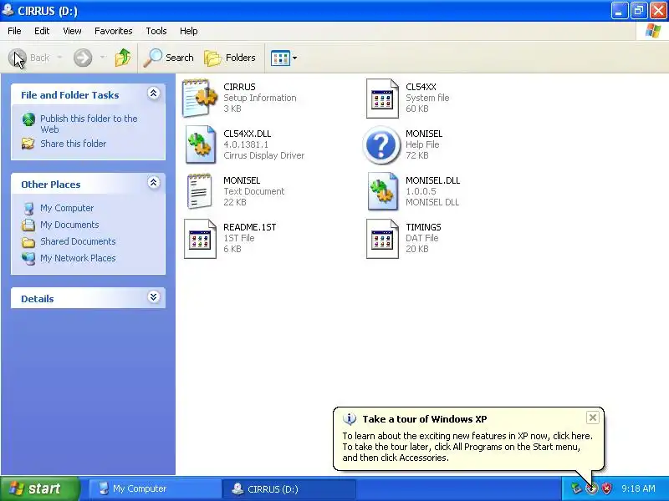Click the MONISEL.DLL file name label
This screenshot has width=669, height=501.
point(432,180)
